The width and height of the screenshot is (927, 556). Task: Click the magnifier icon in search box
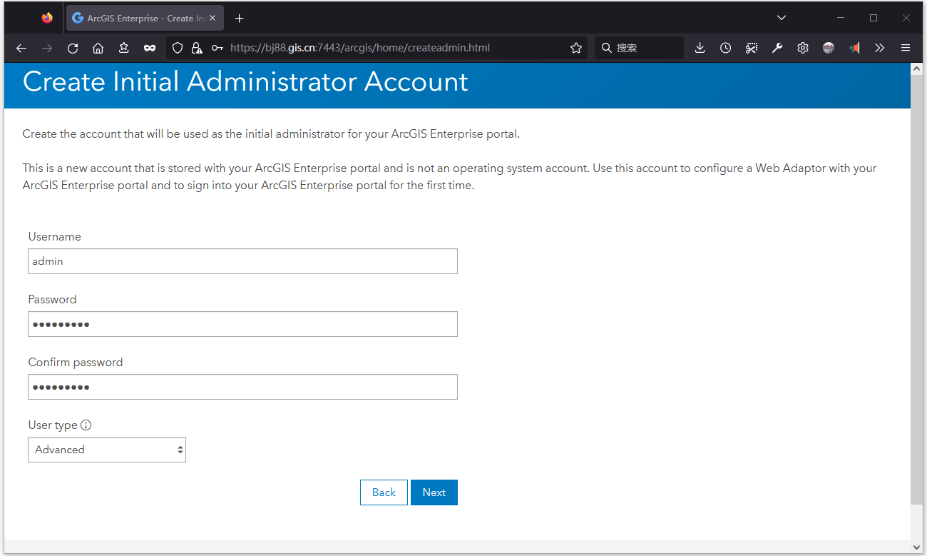pos(607,48)
